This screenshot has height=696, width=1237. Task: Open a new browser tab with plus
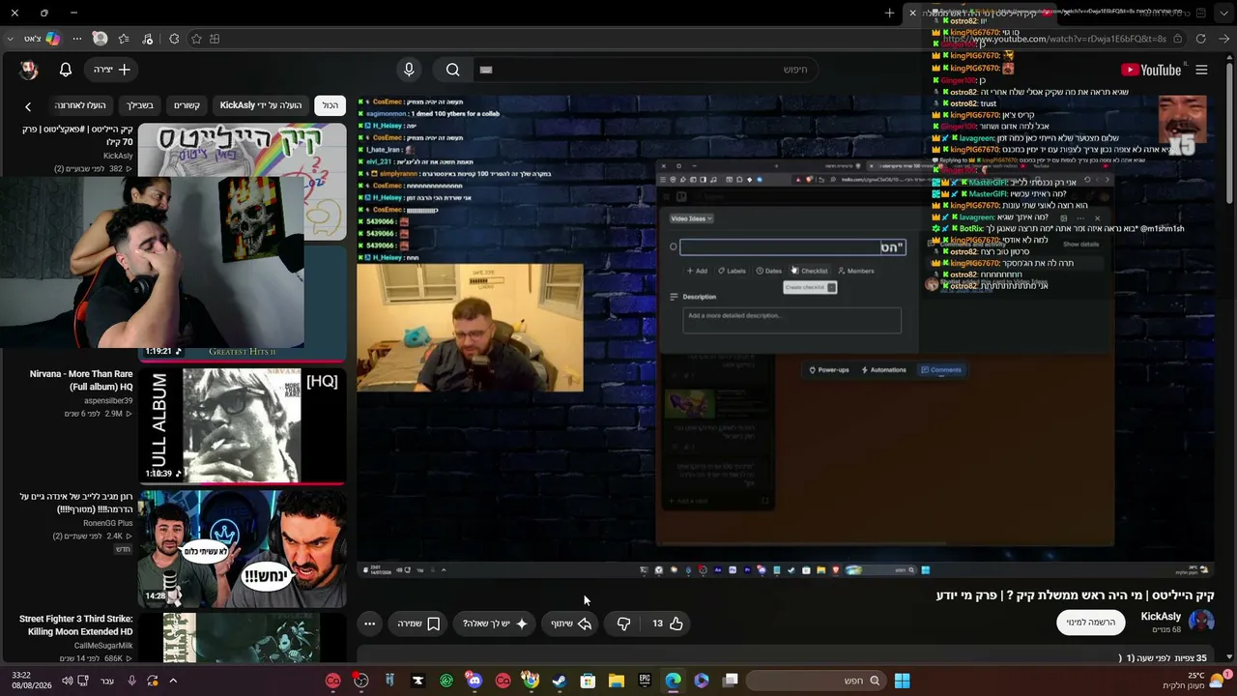(889, 13)
